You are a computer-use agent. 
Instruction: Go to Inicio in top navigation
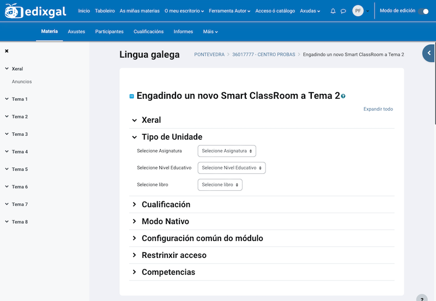pos(84,11)
